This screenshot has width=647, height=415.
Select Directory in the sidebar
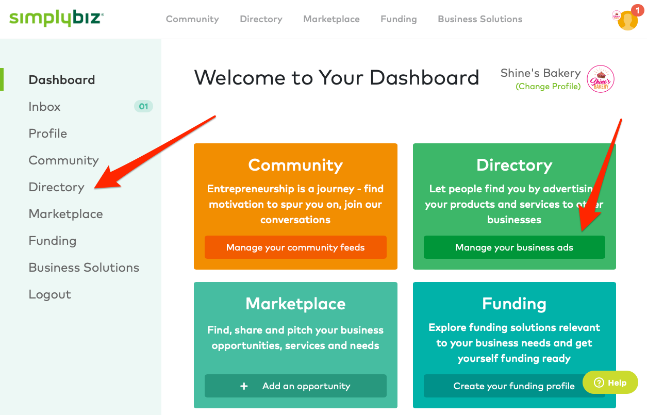click(x=56, y=187)
